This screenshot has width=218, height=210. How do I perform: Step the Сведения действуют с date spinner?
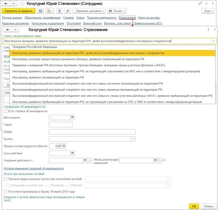point(89,160)
